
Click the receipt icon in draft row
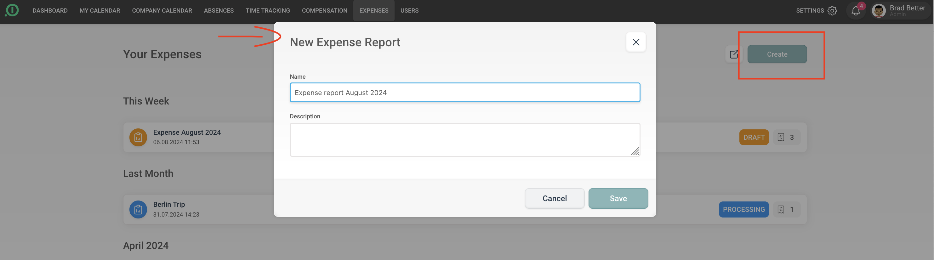[781, 138]
